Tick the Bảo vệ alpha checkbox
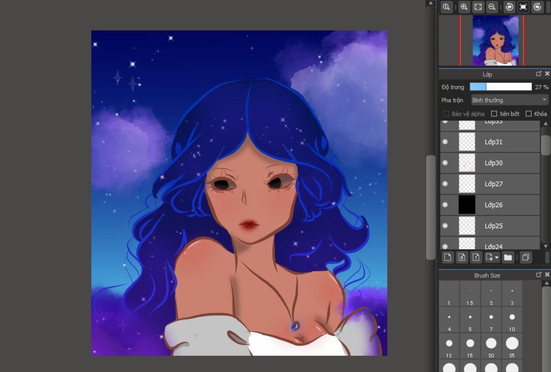Image resolution: width=551 pixels, height=372 pixels. click(x=446, y=114)
